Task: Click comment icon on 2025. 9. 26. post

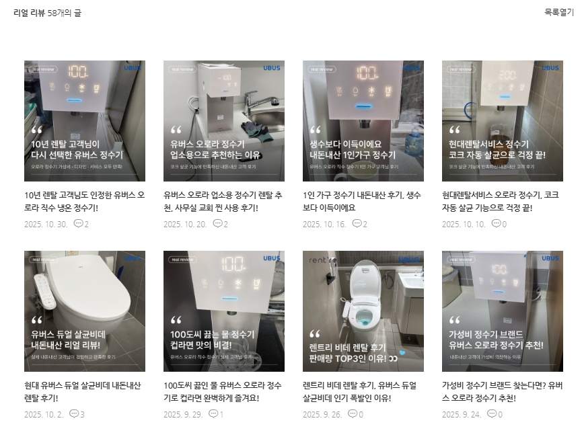Action: 353,413
